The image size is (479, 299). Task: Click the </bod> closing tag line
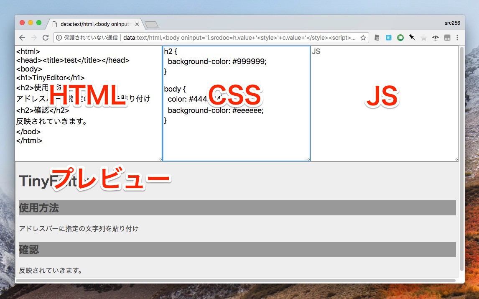28,131
